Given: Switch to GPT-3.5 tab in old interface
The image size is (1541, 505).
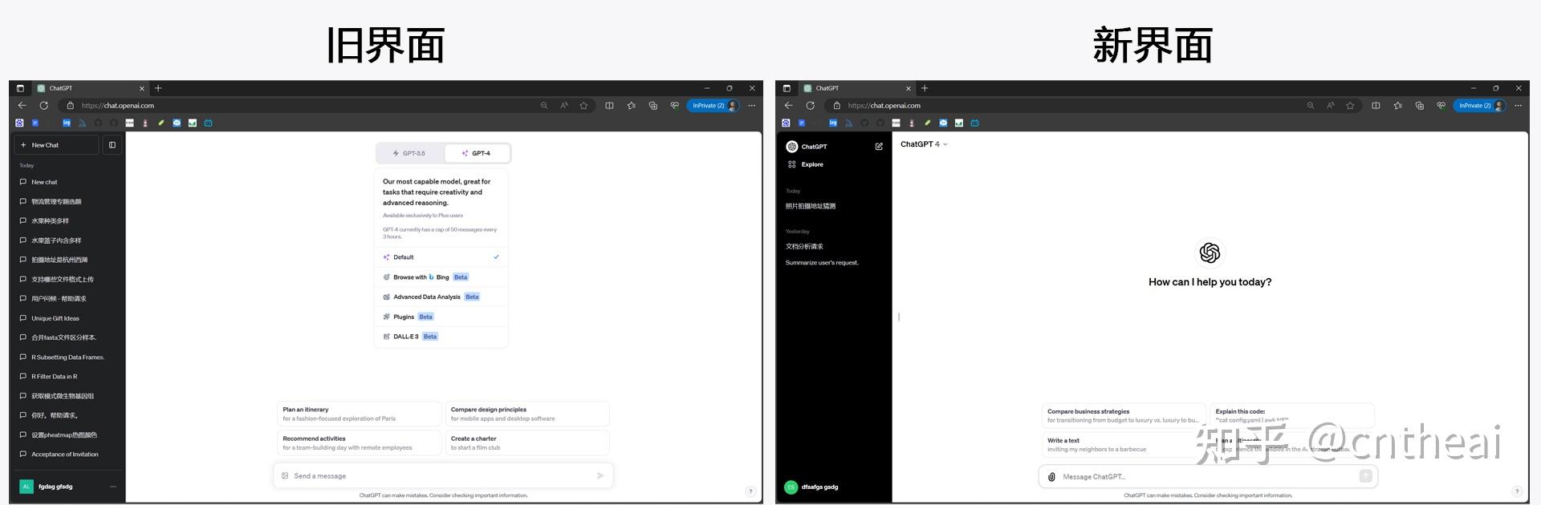Looking at the screenshot, I should click(x=410, y=153).
